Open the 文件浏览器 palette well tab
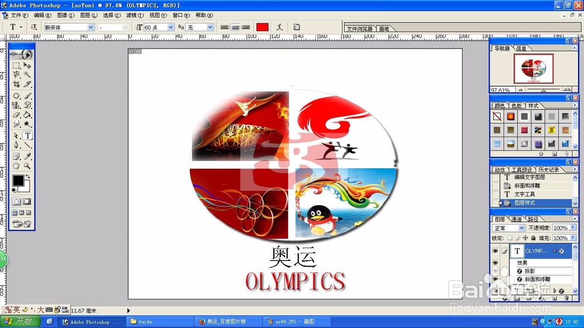This screenshot has height=328, width=584. click(359, 29)
